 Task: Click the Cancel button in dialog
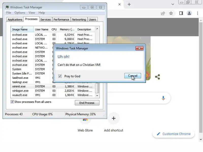point(132,76)
